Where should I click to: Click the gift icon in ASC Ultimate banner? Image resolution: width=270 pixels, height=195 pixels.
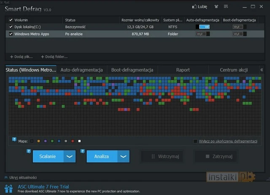tap(8, 189)
